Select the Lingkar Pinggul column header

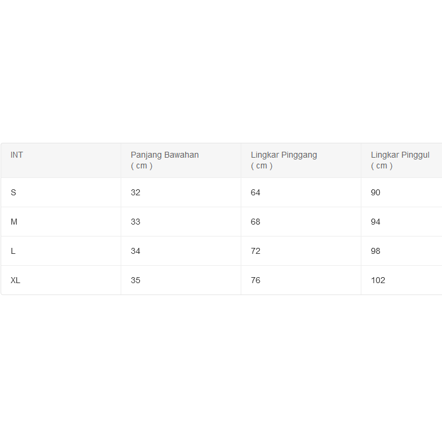(x=400, y=160)
